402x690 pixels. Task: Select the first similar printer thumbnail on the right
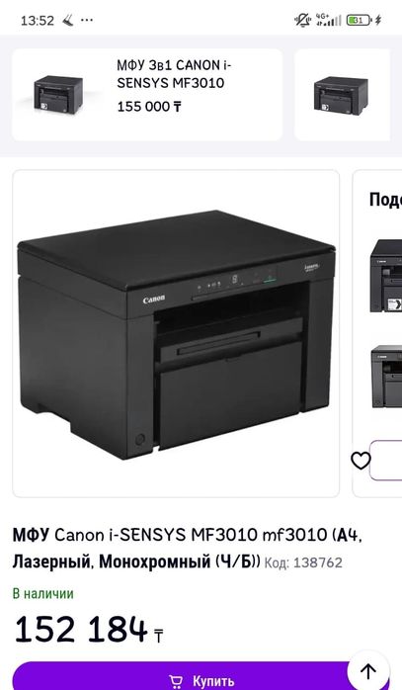[x=386, y=276]
